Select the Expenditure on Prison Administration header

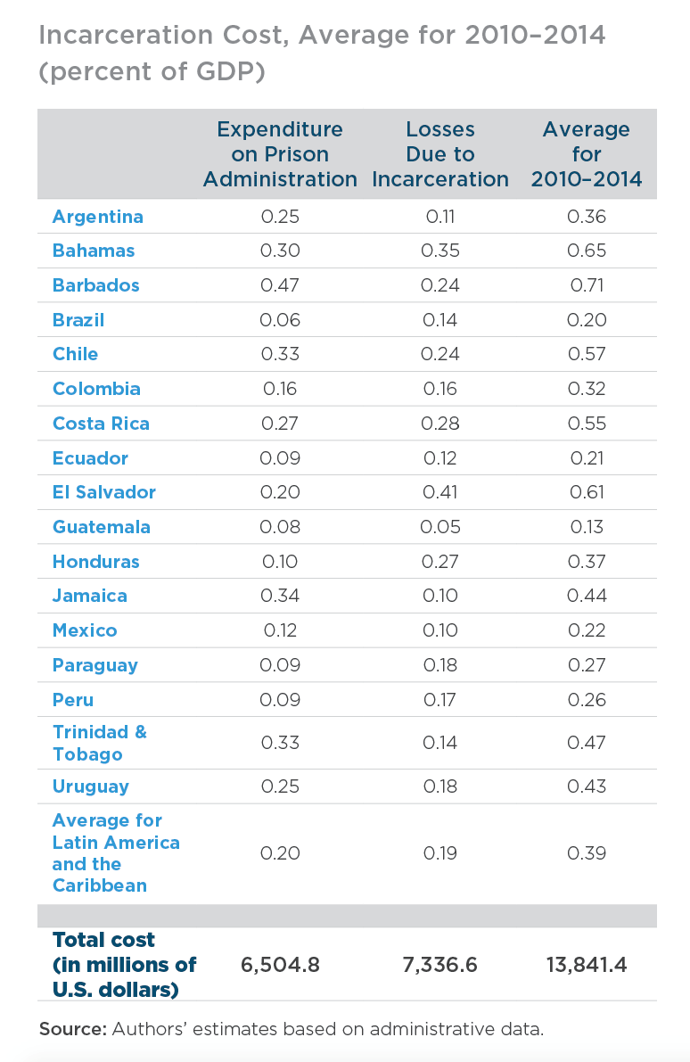pos(280,154)
